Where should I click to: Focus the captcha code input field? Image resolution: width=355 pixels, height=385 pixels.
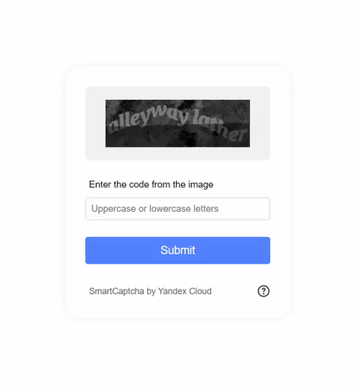177,209
